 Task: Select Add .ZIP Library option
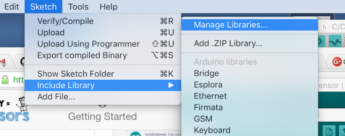(x=228, y=43)
